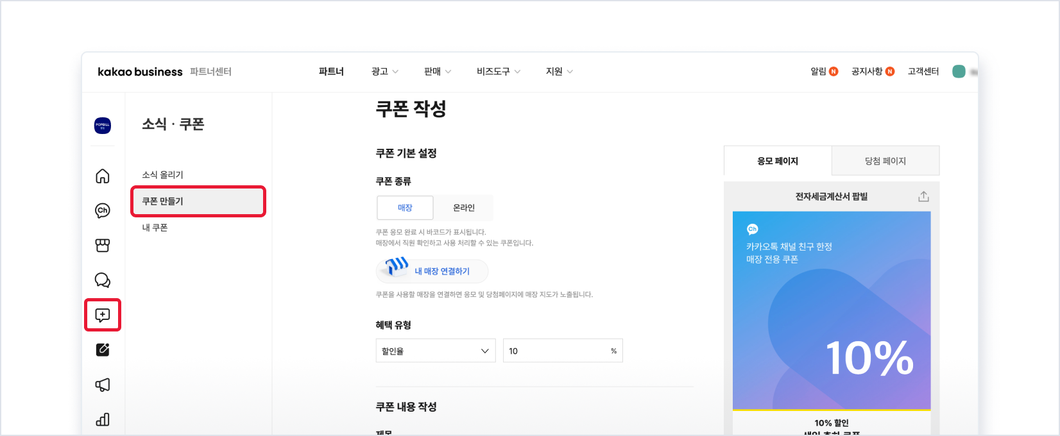
Task: Open the home icon in sidebar
Action: [x=103, y=176]
